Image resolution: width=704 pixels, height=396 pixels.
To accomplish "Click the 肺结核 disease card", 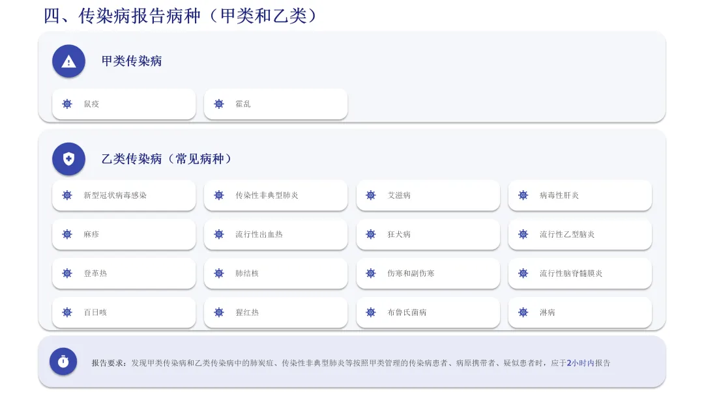I will coord(276,274).
